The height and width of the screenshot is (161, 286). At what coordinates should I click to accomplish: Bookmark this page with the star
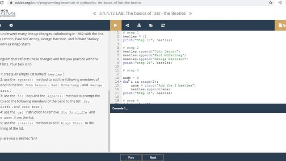pyautogui.click(x=270, y=3)
